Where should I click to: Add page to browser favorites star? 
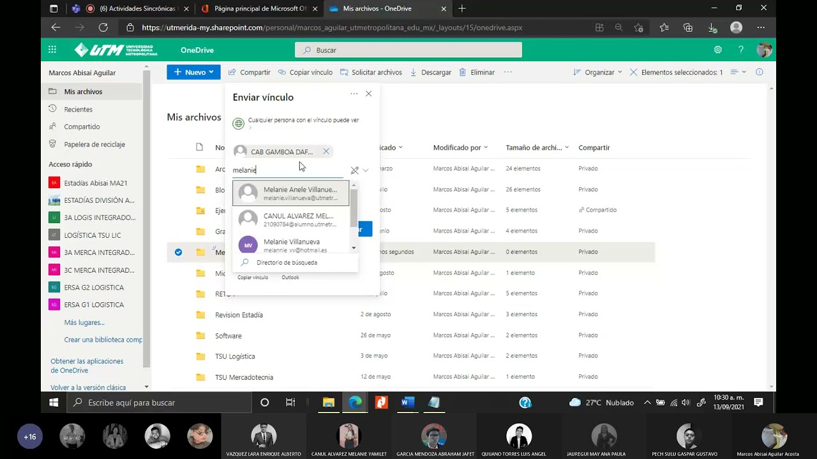click(x=639, y=27)
